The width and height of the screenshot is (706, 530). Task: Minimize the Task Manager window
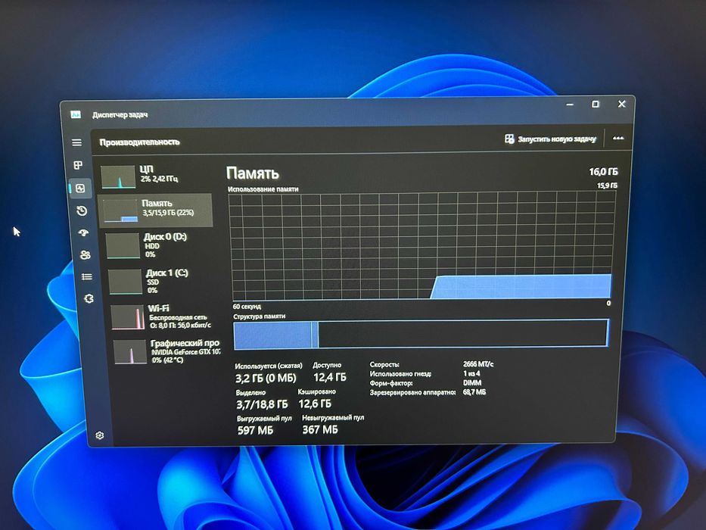click(570, 104)
